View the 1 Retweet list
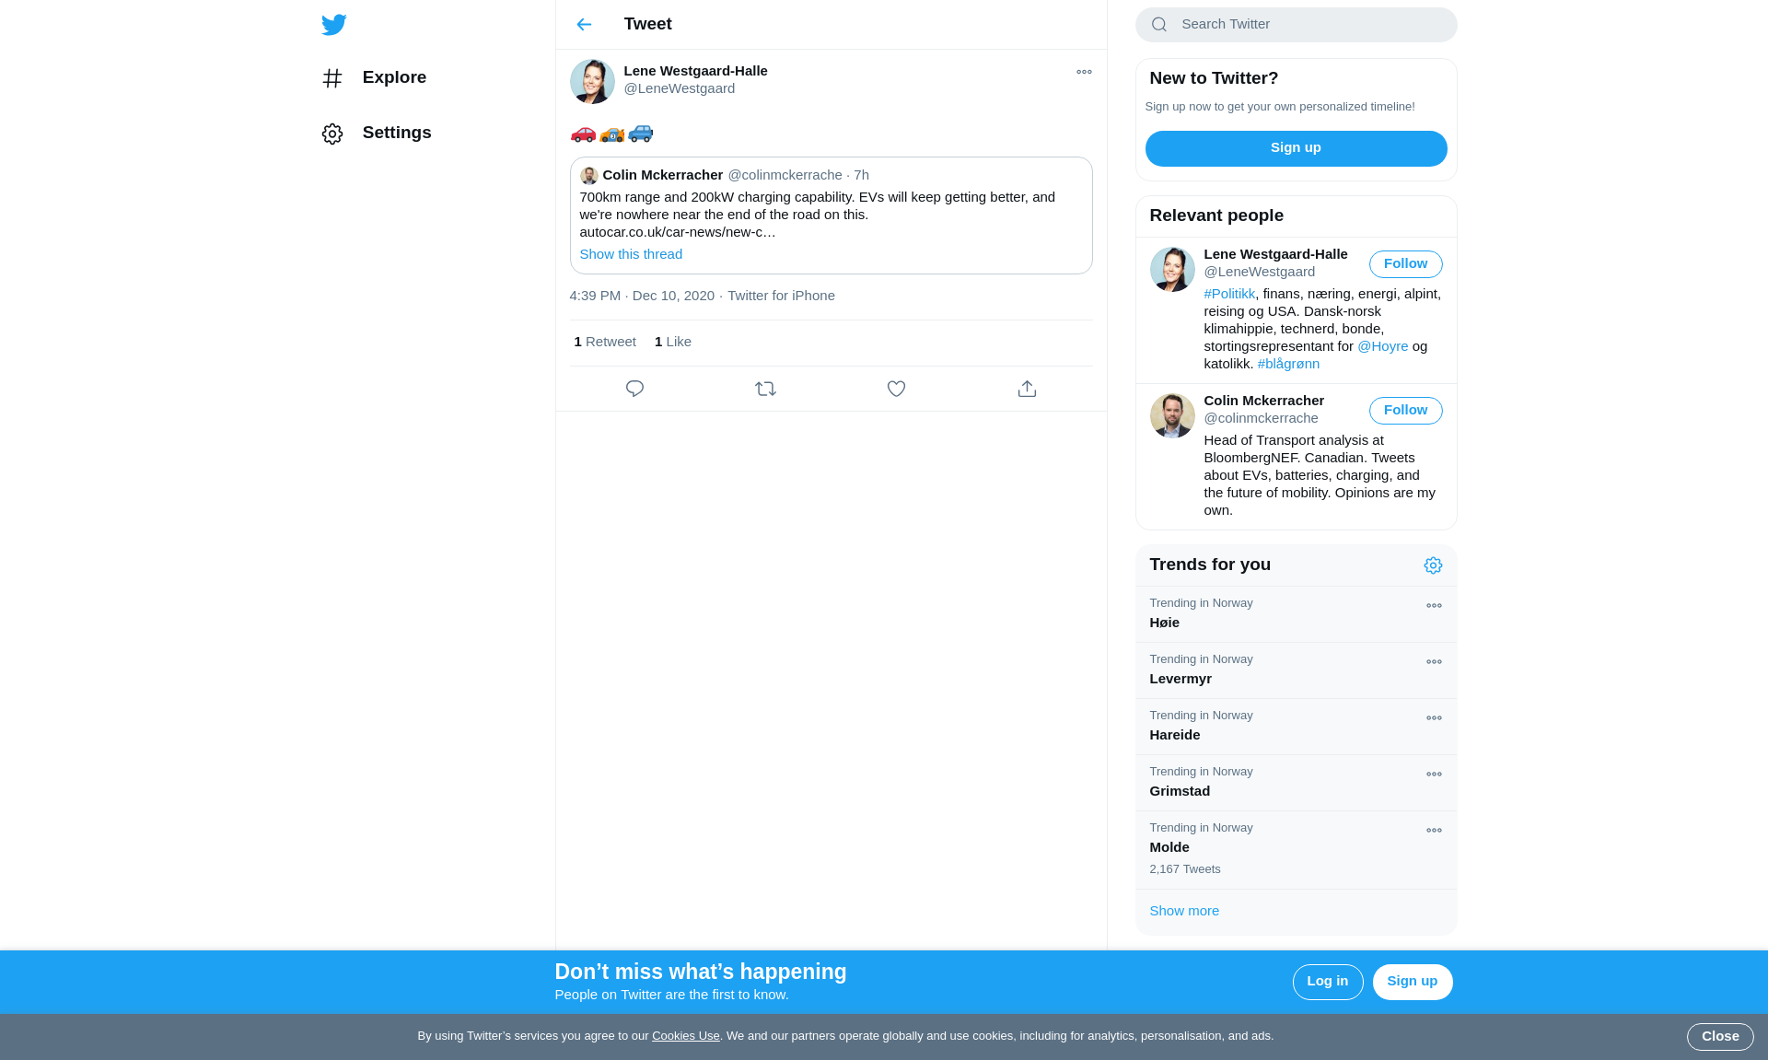This screenshot has height=1060, width=1768. pyautogui.click(x=605, y=342)
